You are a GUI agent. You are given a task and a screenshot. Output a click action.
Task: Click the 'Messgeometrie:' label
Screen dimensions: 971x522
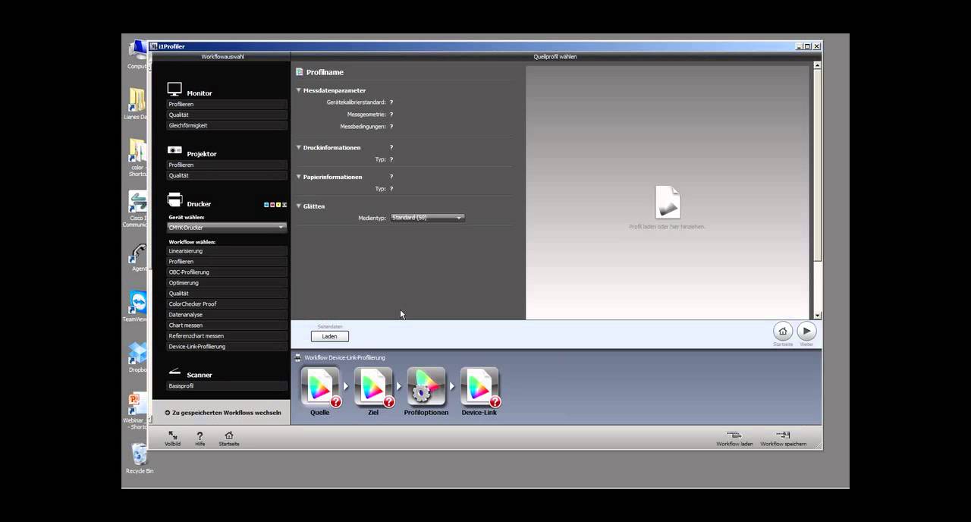(366, 114)
